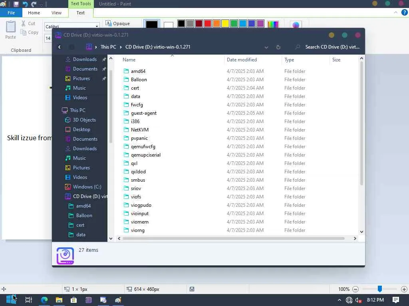Screen dimensions: 409x306
Task: Open the Calibri font family dropdown
Action: point(97,26)
